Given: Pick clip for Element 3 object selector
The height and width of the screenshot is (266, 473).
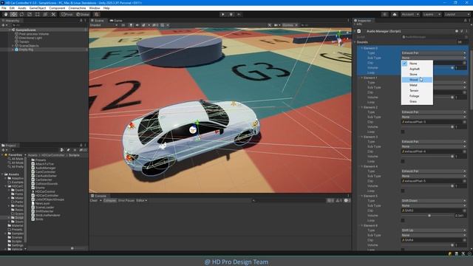Looking at the screenshot, I should coord(465,151).
